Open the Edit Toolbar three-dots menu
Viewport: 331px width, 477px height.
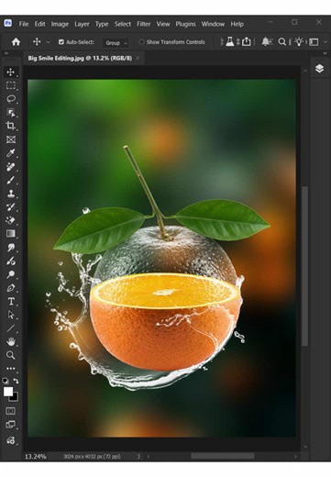11,369
